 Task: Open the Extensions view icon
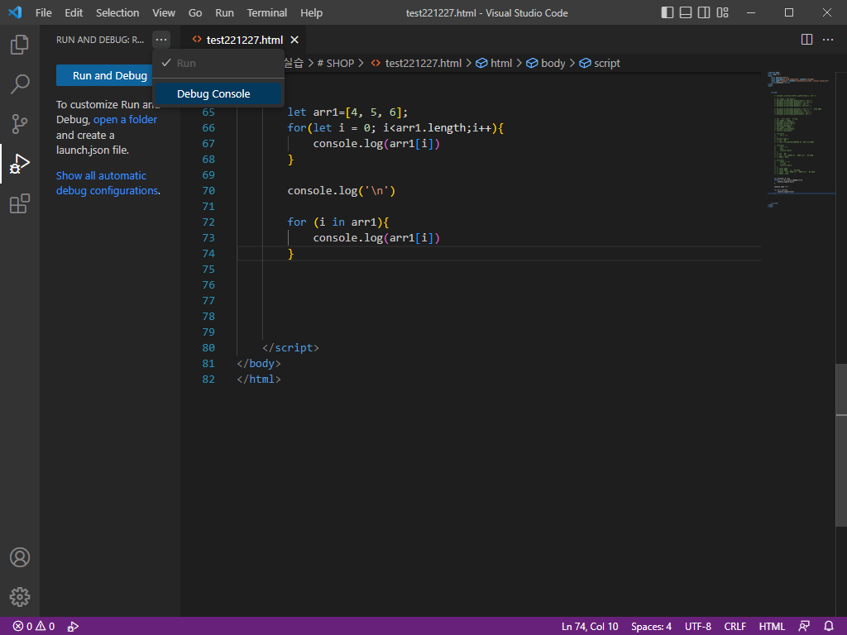click(x=20, y=203)
